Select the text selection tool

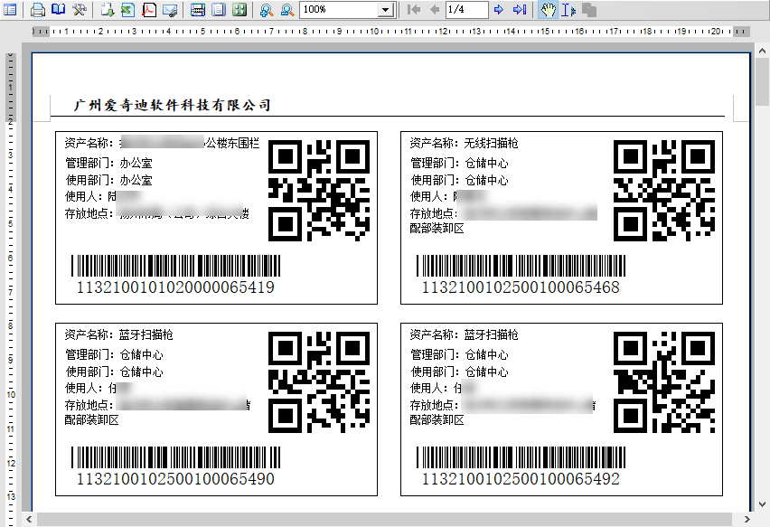568,9
